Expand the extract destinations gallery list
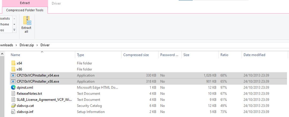Image resolution: width=289 pixels, height=117 pixels. pyautogui.click(x=14, y=30)
